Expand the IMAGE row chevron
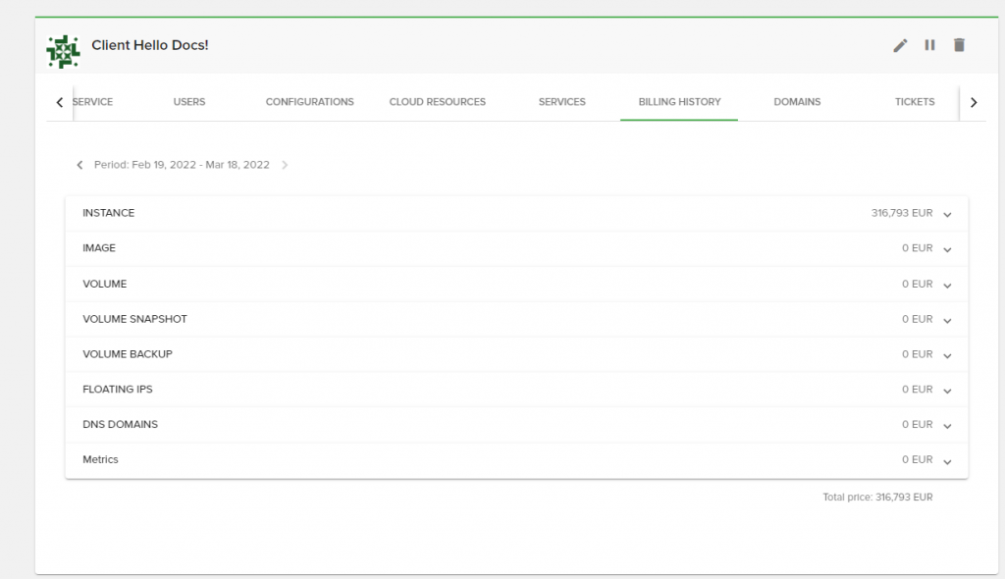Viewport: 1005px width, 579px height. point(947,249)
